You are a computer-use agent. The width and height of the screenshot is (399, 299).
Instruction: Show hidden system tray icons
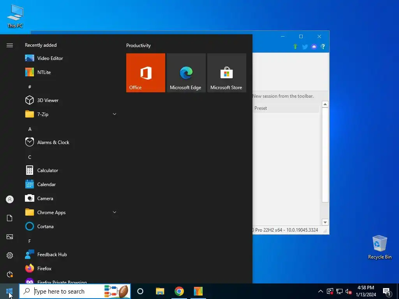coord(321,291)
